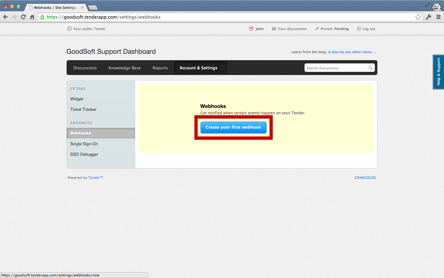
Task: Click the Your public Tender link
Action: pyautogui.click(x=89, y=29)
